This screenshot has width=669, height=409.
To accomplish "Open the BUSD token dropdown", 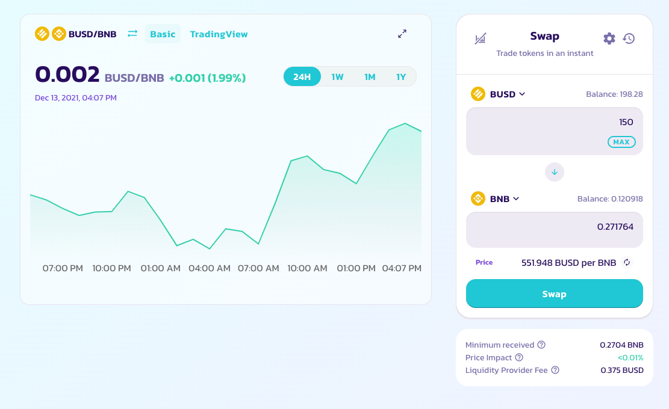I will click(507, 94).
